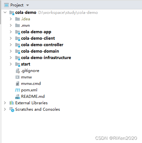Click the .gitignore file icon
142x143 pixels.
click(18, 71)
